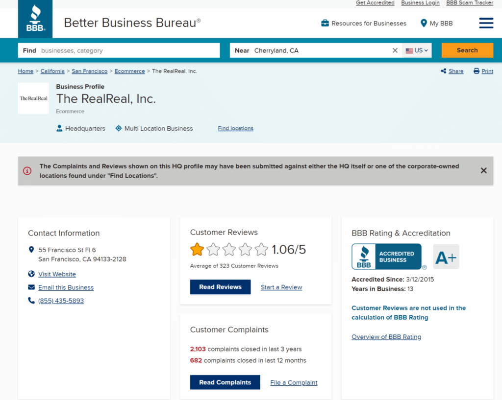Click the Read Reviews button
This screenshot has width=502, height=400.
click(220, 287)
